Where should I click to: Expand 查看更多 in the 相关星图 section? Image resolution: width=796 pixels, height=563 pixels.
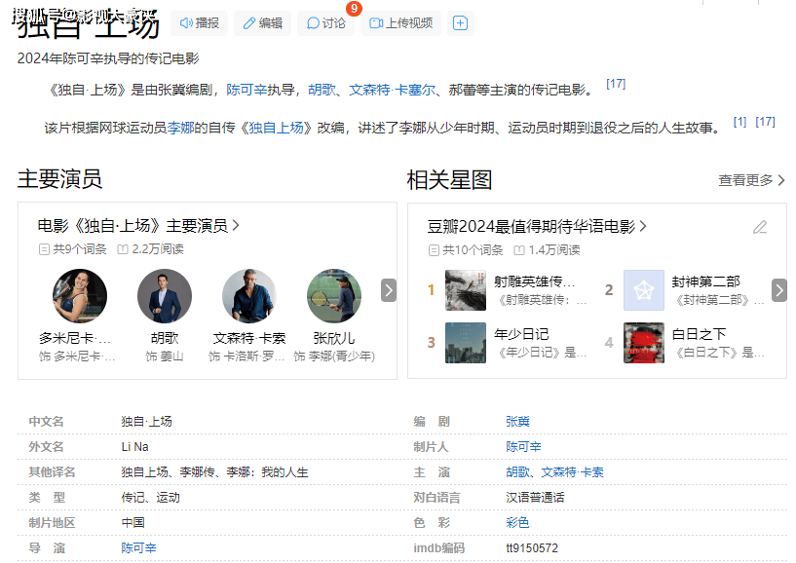(752, 180)
